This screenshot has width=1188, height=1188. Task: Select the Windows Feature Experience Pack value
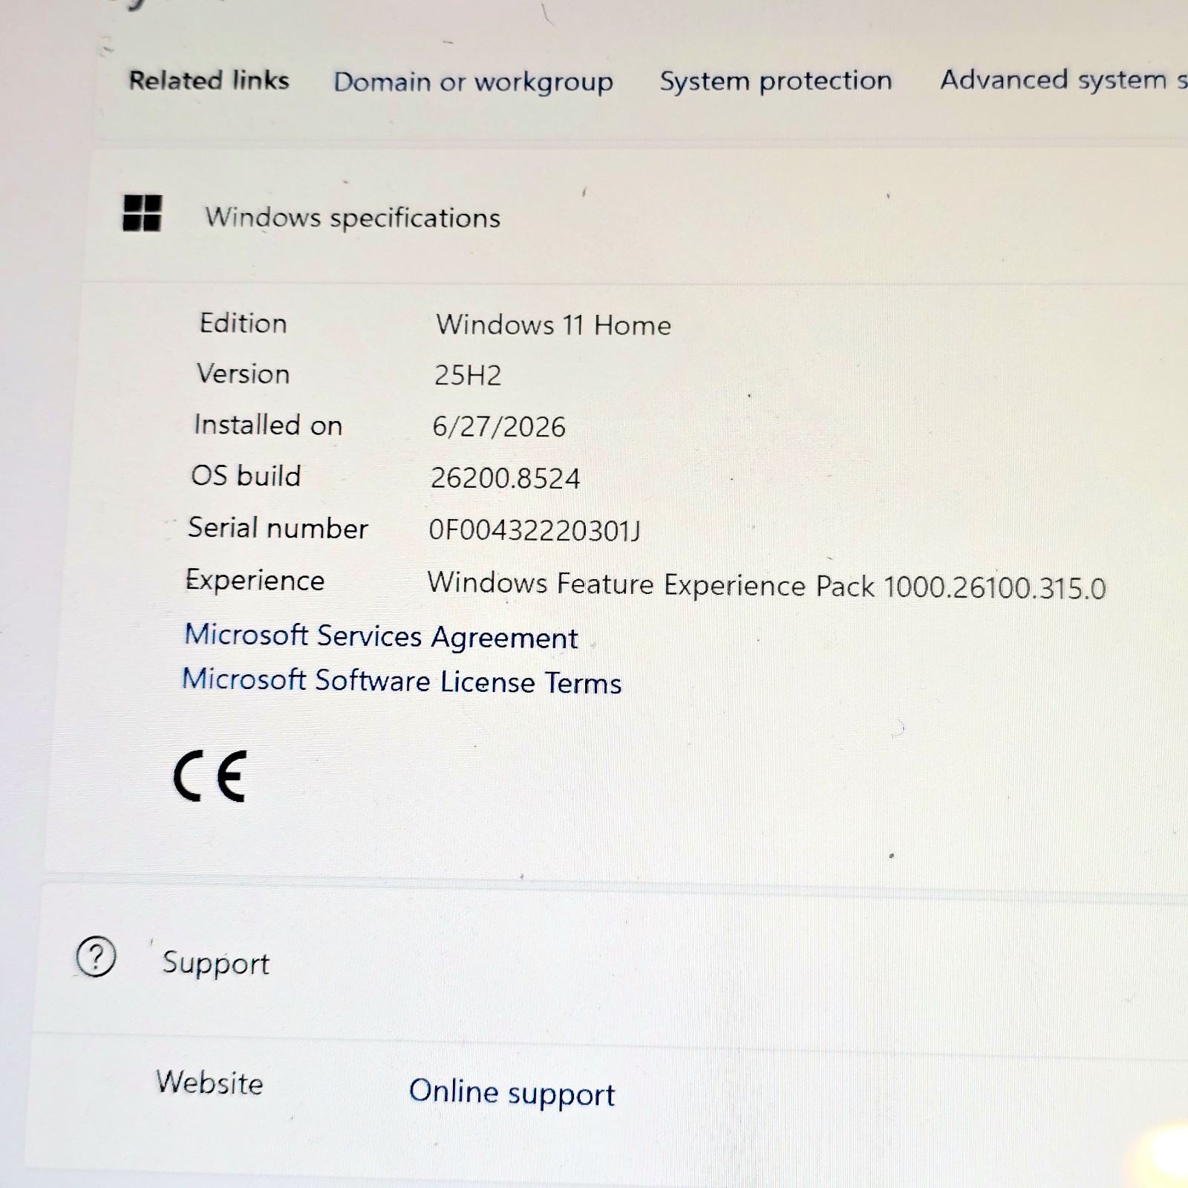(766, 585)
